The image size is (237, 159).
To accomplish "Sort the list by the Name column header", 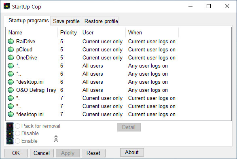I will (32, 32).
